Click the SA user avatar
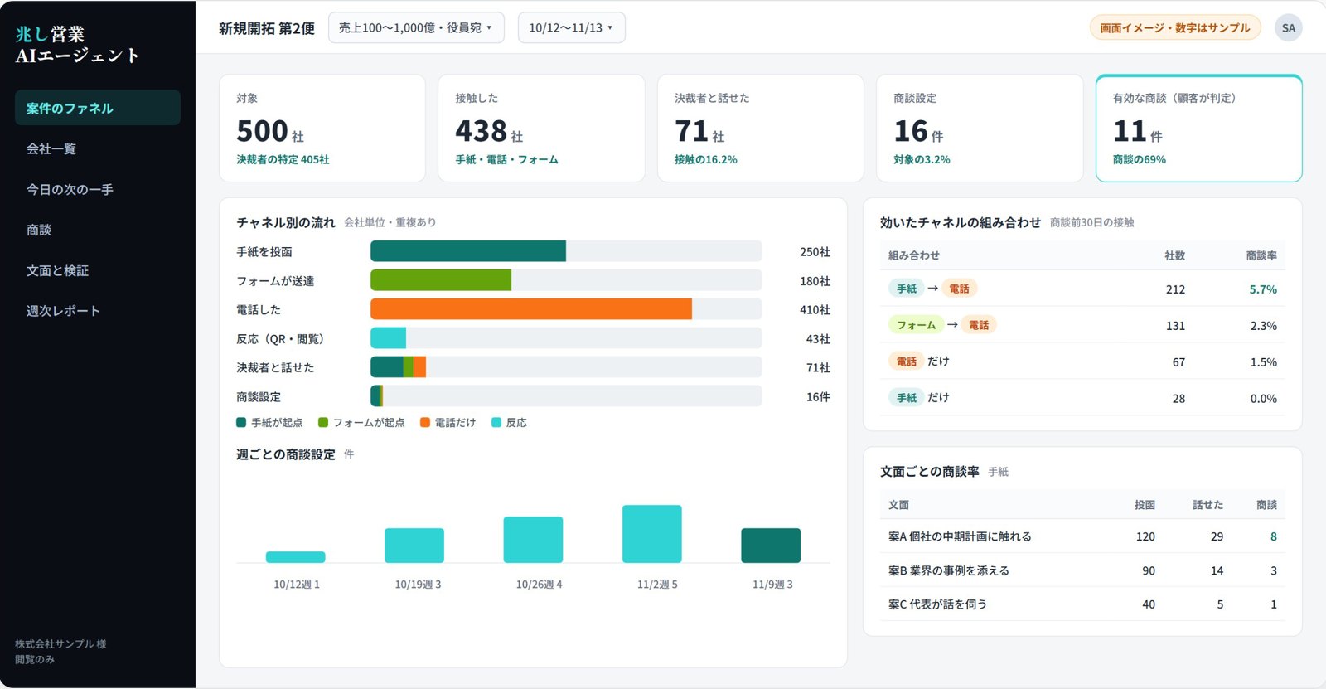1326x689 pixels. pyautogui.click(x=1288, y=27)
